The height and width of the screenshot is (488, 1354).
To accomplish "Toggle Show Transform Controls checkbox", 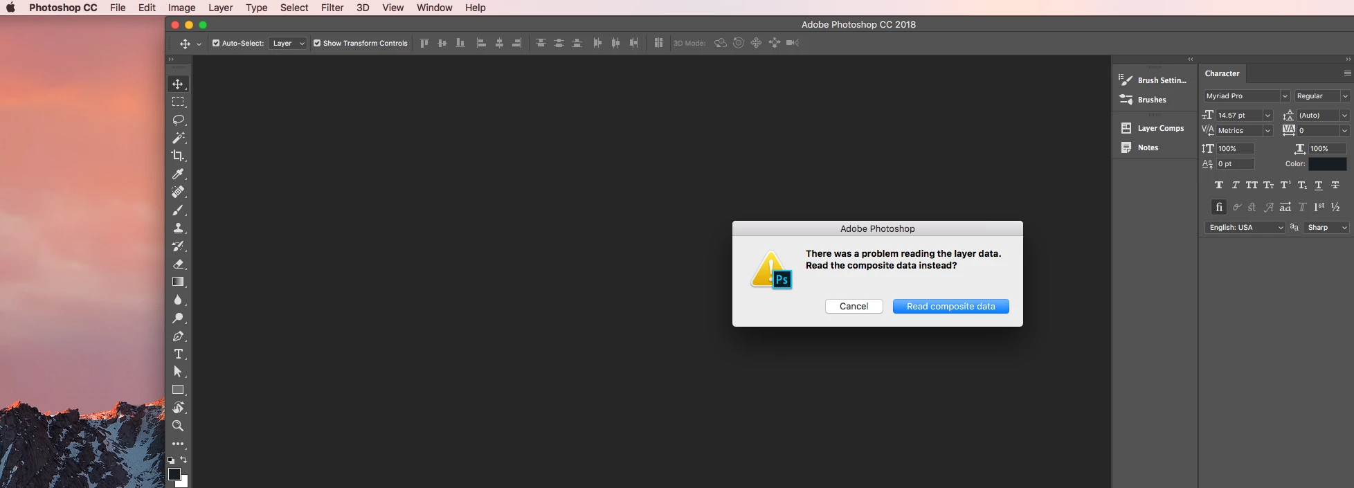I will [x=317, y=43].
